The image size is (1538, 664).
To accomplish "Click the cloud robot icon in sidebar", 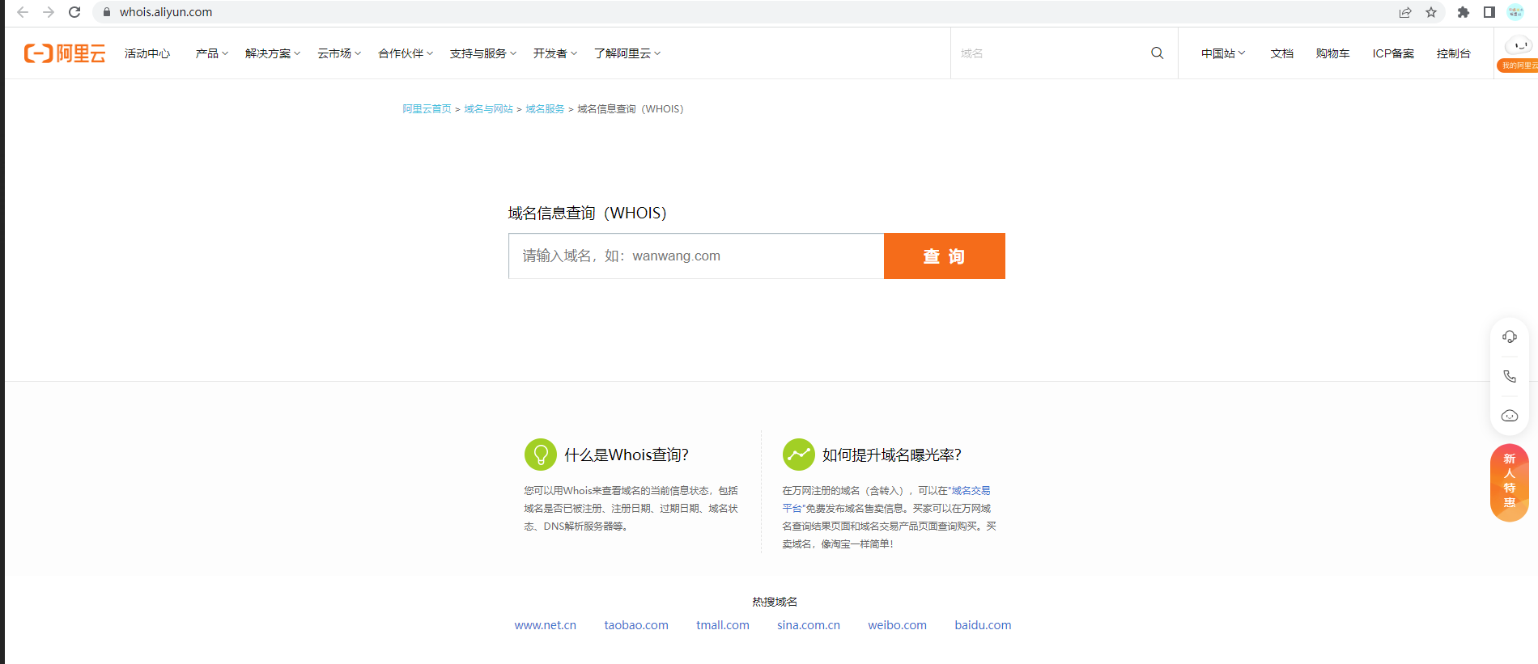I will 1510,416.
